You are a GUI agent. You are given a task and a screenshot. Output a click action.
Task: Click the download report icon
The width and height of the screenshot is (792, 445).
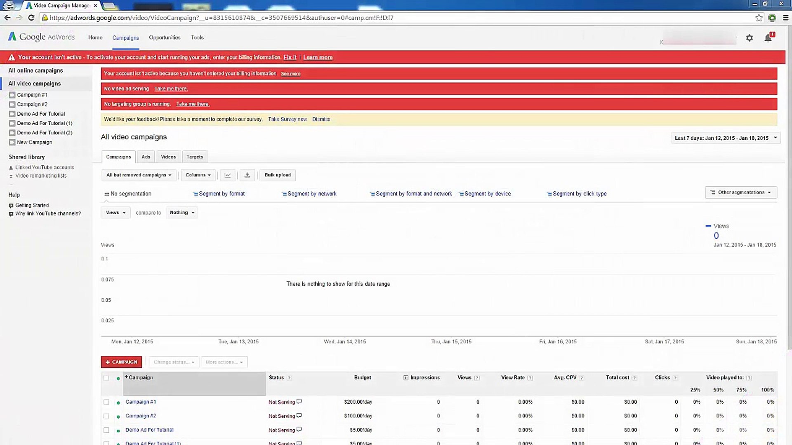tap(247, 175)
